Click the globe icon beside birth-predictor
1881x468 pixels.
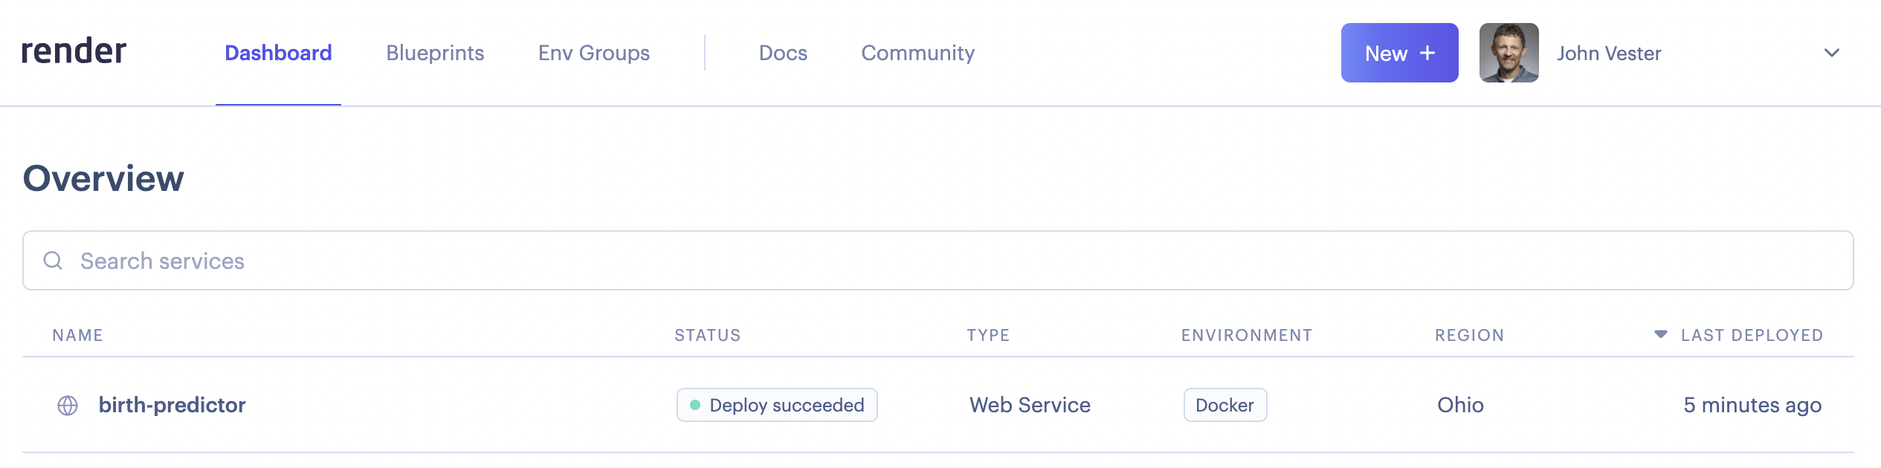[x=68, y=406]
